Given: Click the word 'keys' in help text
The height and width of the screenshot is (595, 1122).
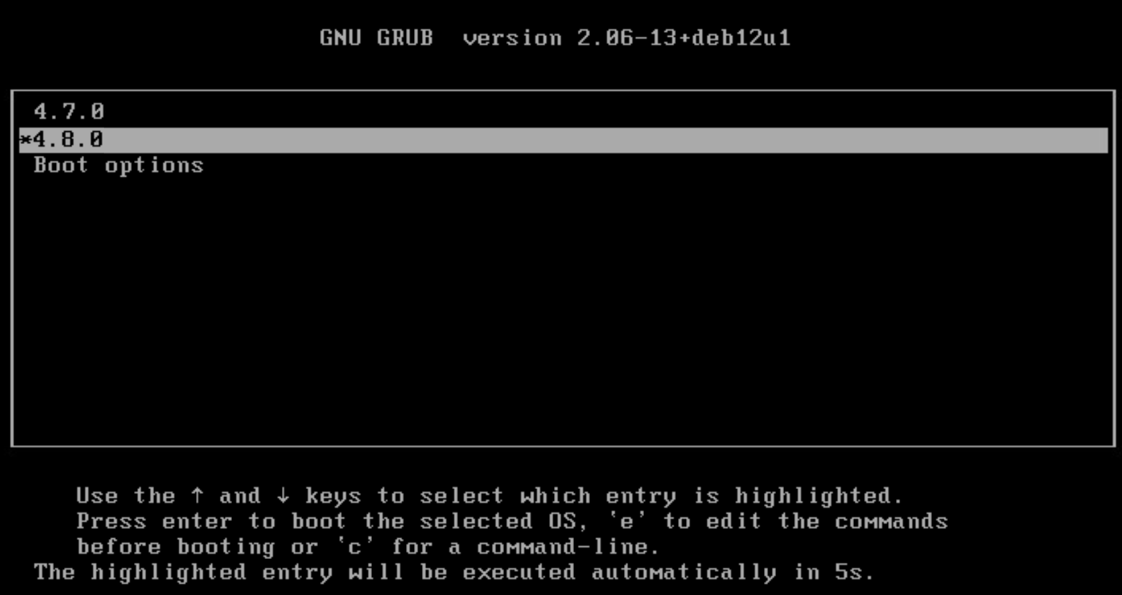Looking at the screenshot, I should pos(333,496).
